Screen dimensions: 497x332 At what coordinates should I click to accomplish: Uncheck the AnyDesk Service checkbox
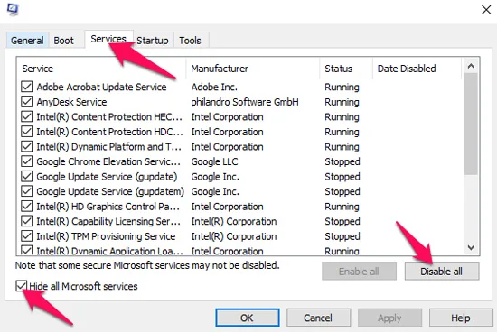coord(26,102)
